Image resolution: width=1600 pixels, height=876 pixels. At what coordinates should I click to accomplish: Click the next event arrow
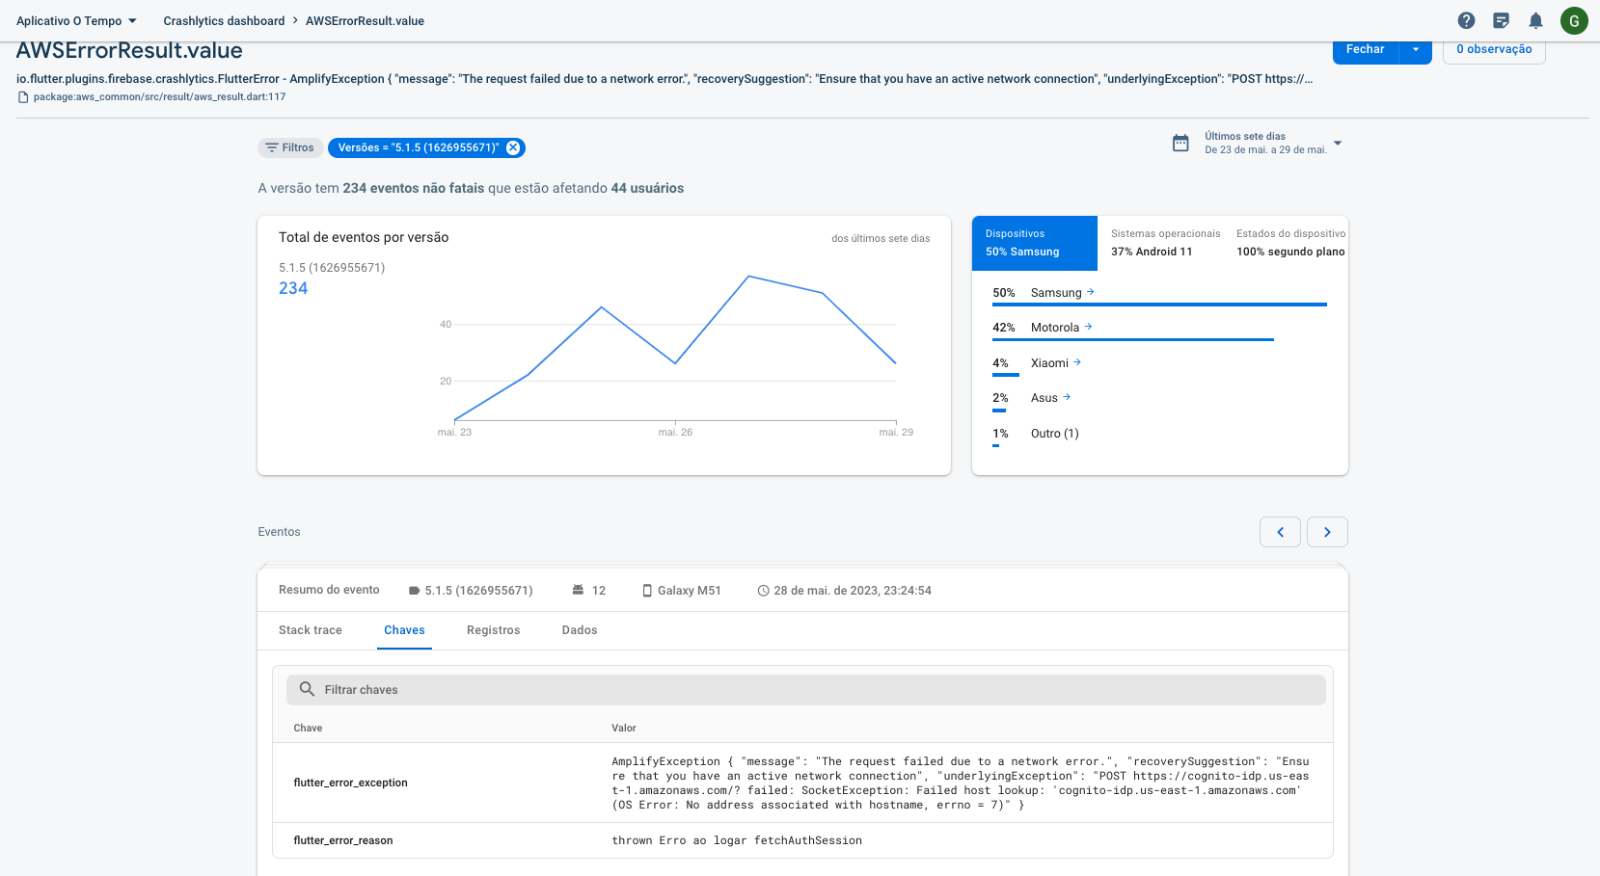coord(1327,531)
